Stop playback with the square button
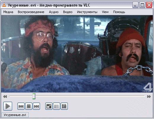This screenshot has width=154, height=119. (x=29, y=106)
